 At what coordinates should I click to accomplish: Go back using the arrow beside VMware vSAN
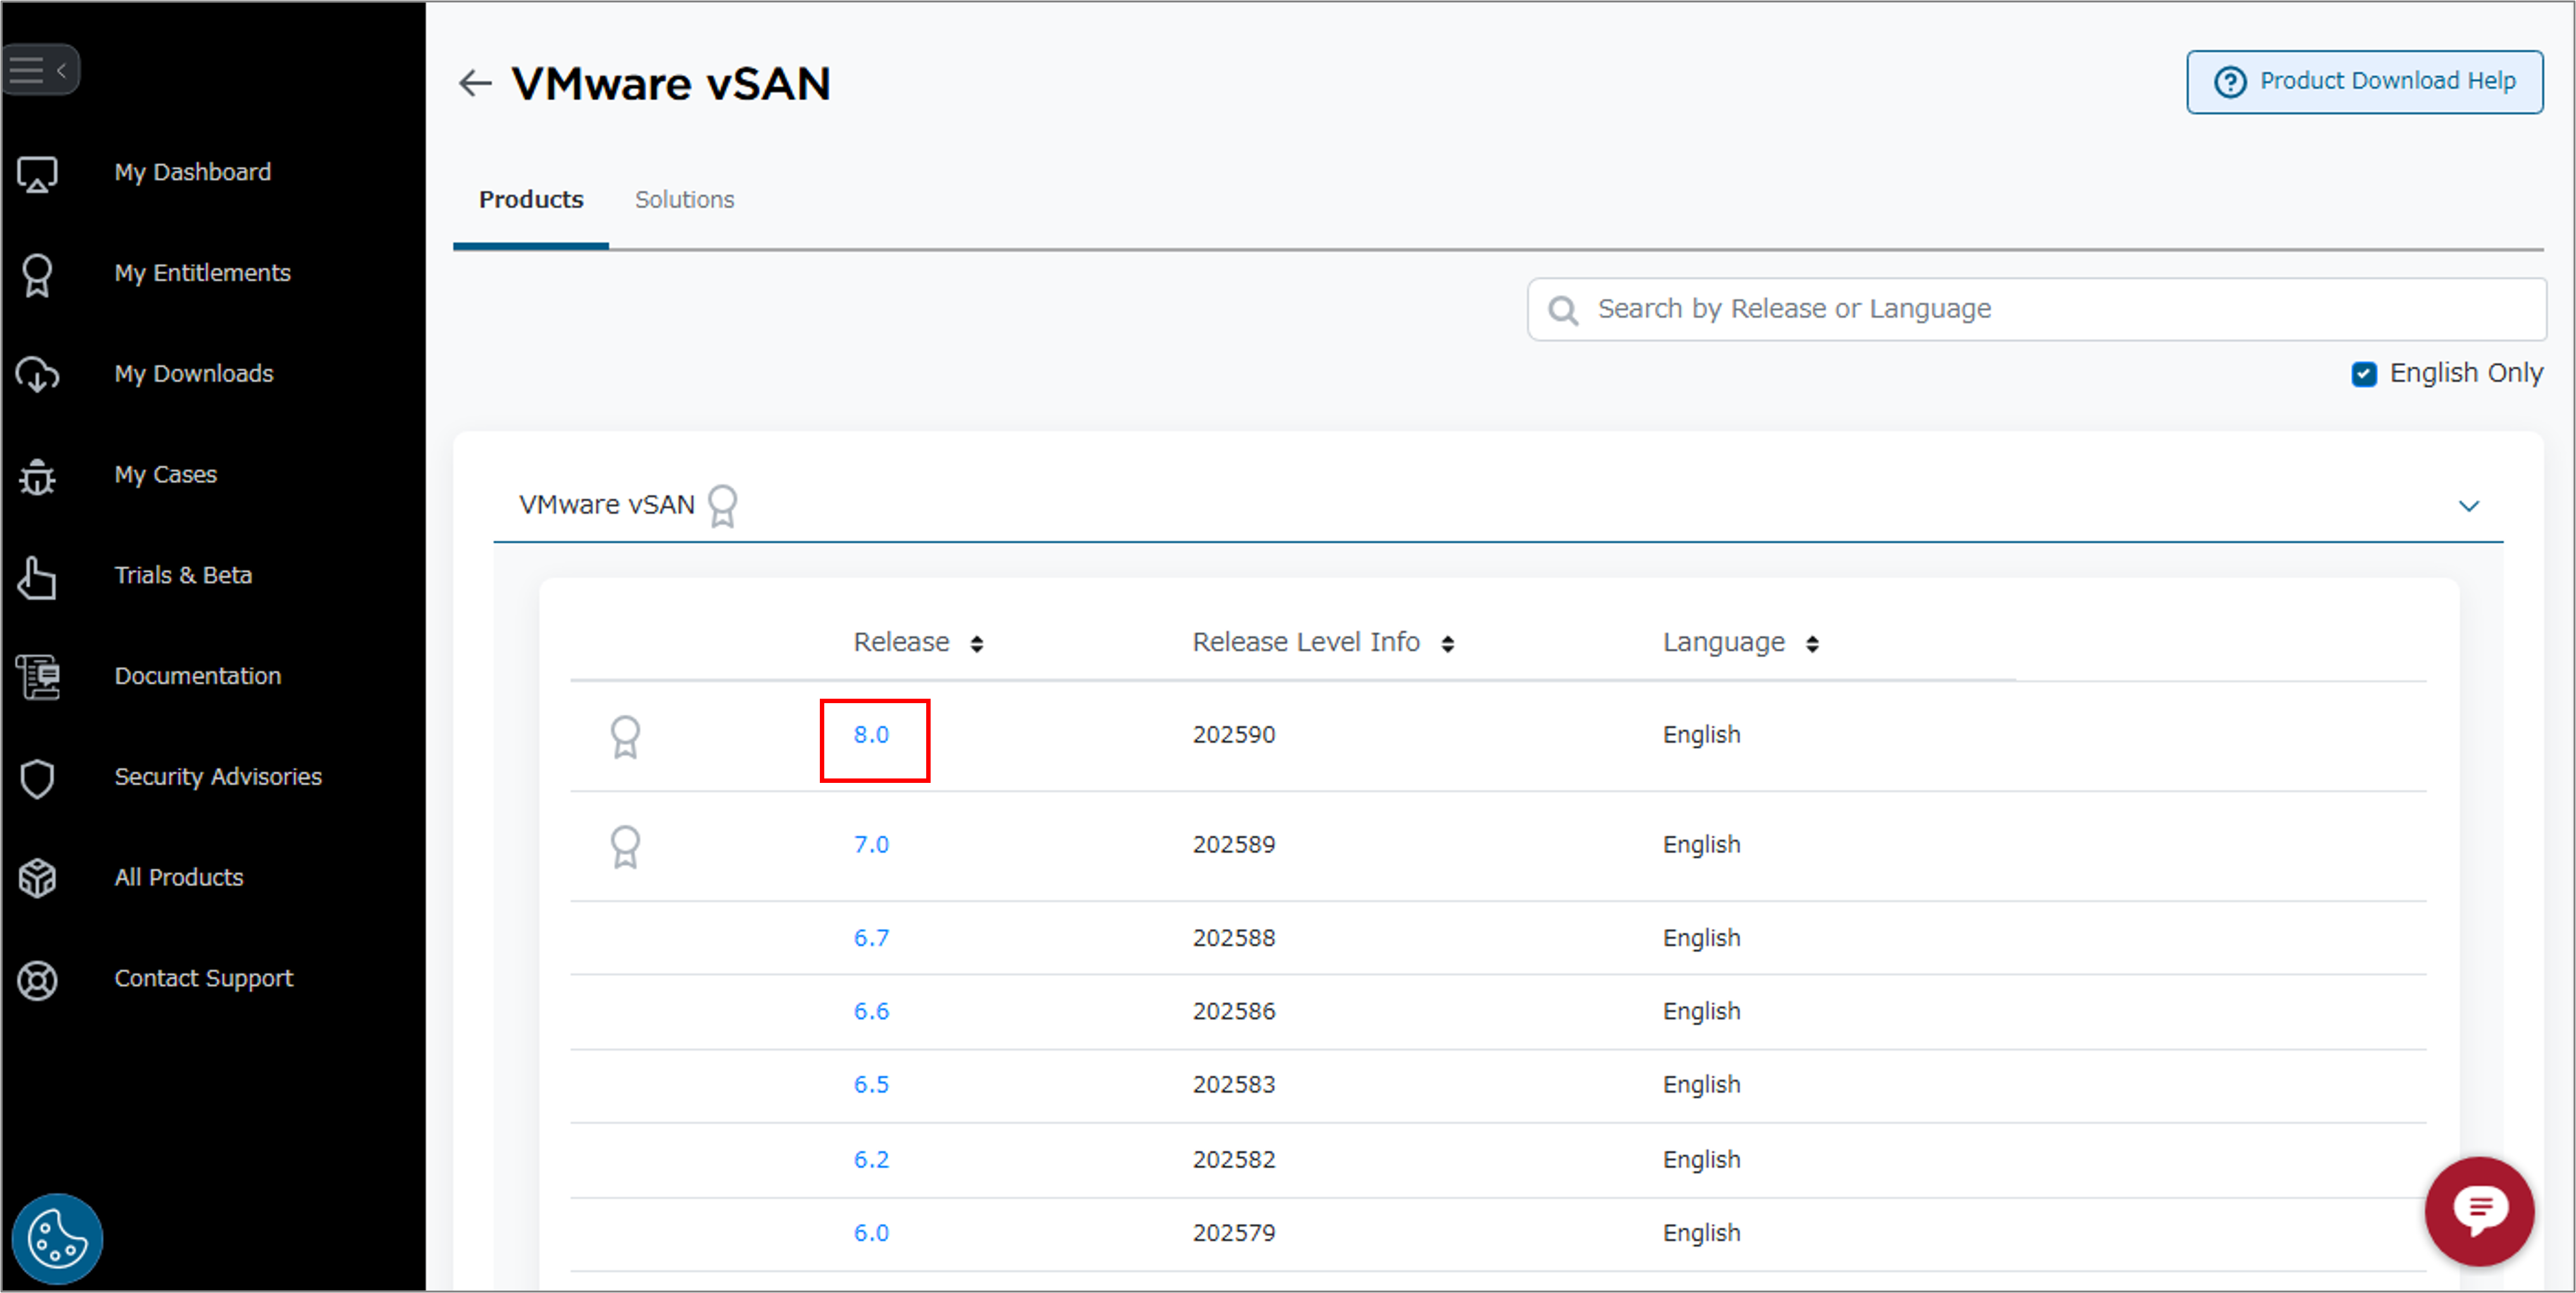475,83
